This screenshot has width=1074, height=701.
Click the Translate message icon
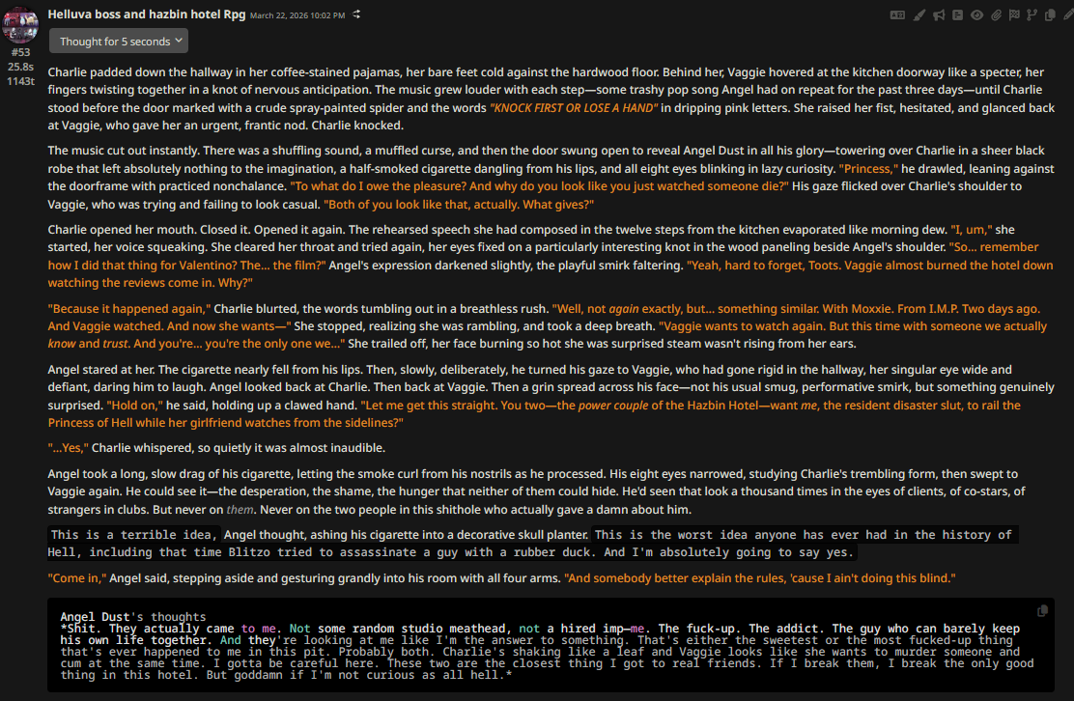pyautogui.click(x=897, y=15)
